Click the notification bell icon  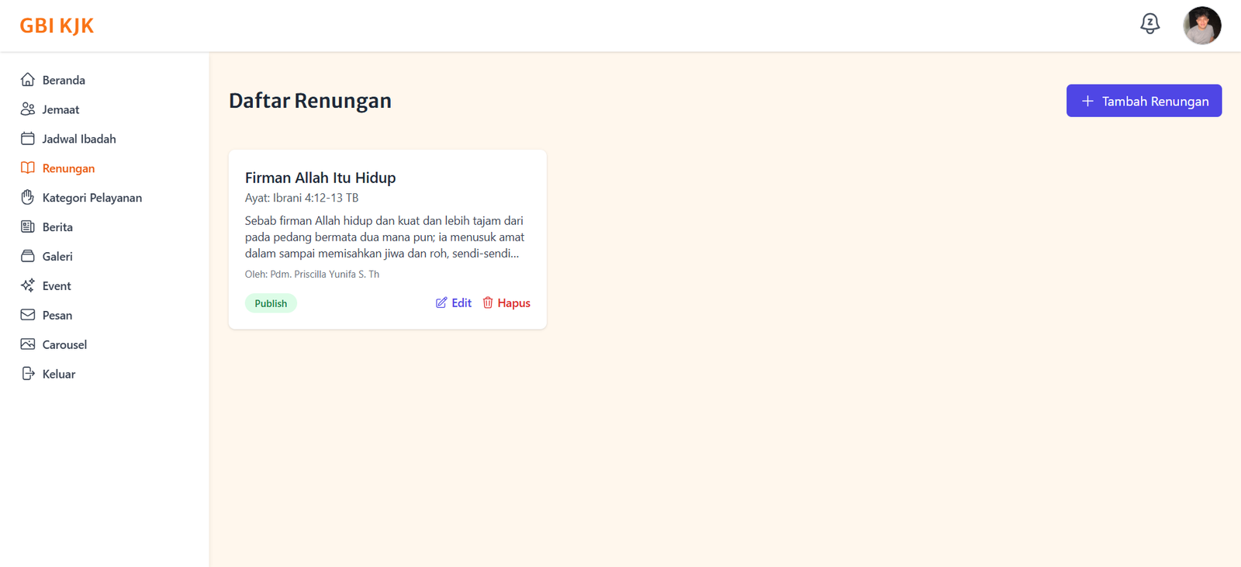coord(1149,24)
